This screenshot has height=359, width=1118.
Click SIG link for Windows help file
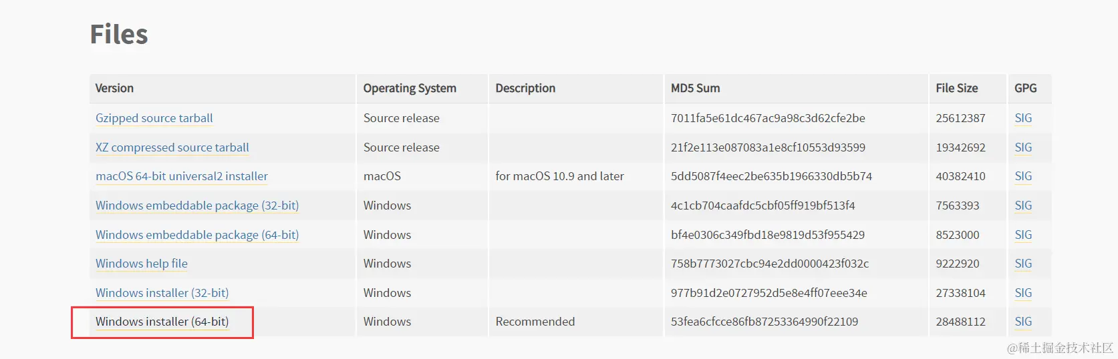pyautogui.click(x=1022, y=264)
